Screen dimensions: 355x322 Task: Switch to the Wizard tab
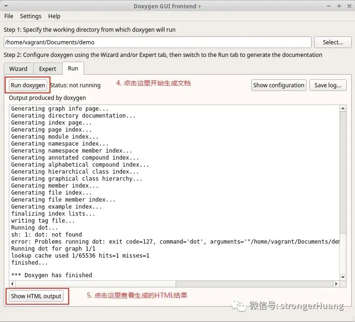[19, 69]
